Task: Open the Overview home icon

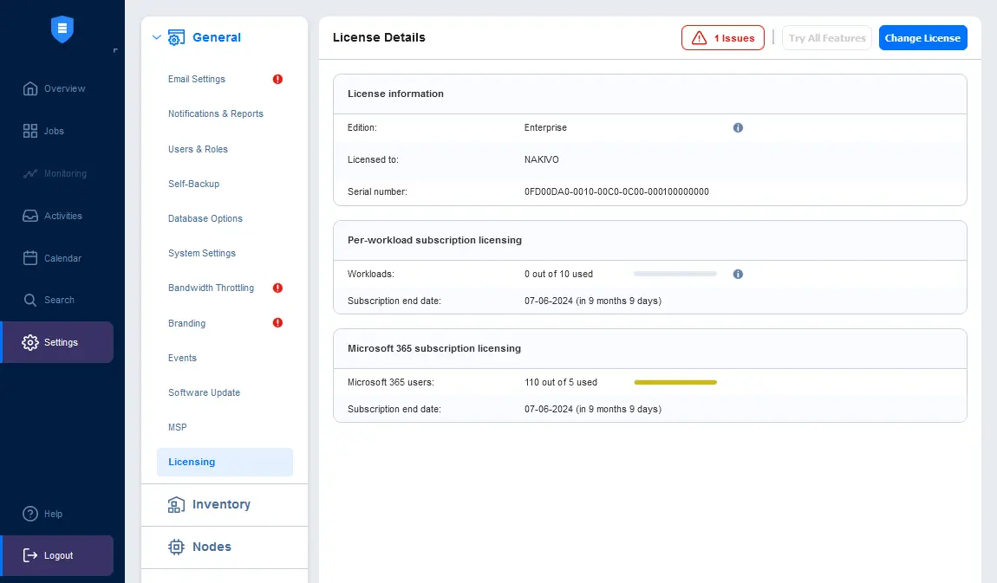Action: [29, 88]
